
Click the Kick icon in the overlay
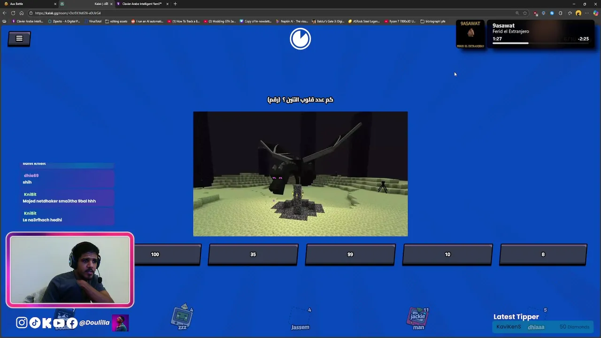point(47,323)
